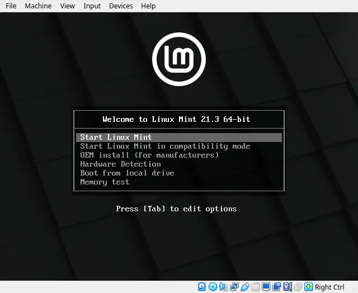
Task: Click the shared folders status icon
Action: pyautogui.click(x=256, y=287)
